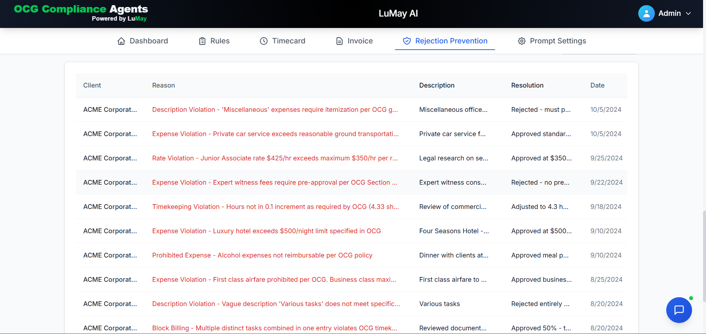
Task: Click 'Expert witness cons...' description cell
Action: point(452,182)
